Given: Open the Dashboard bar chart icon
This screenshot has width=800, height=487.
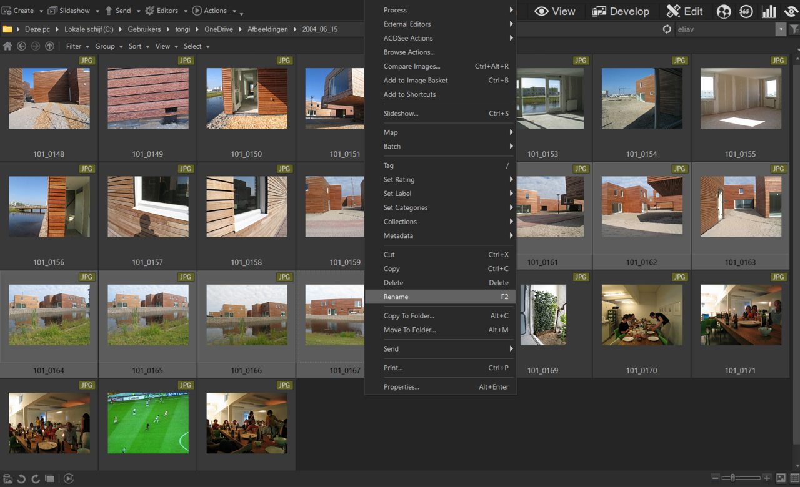Looking at the screenshot, I should point(768,11).
